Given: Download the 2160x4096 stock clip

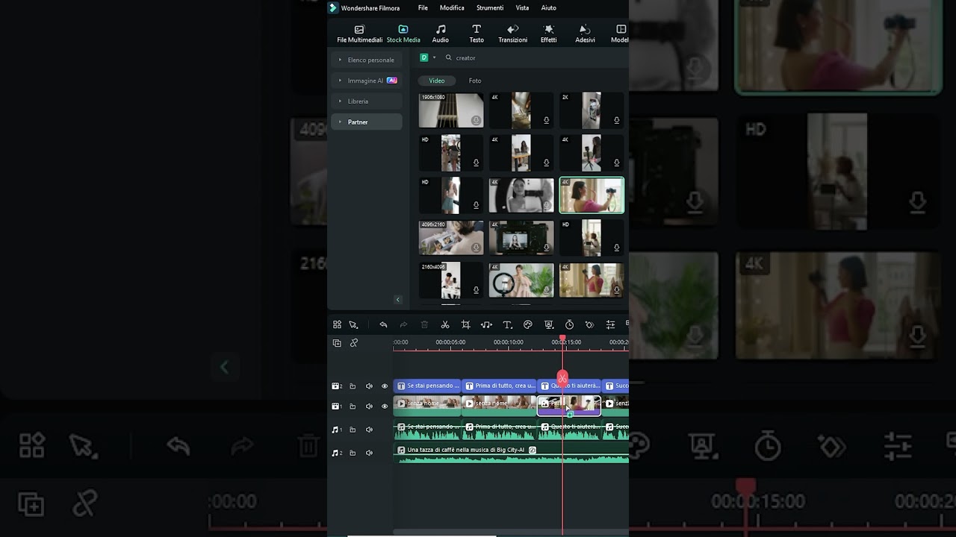Looking at the screenshot, I should tap(476, 290).
